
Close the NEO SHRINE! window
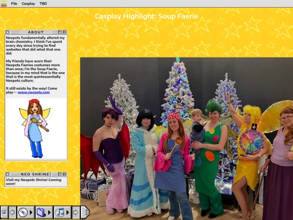7,174
